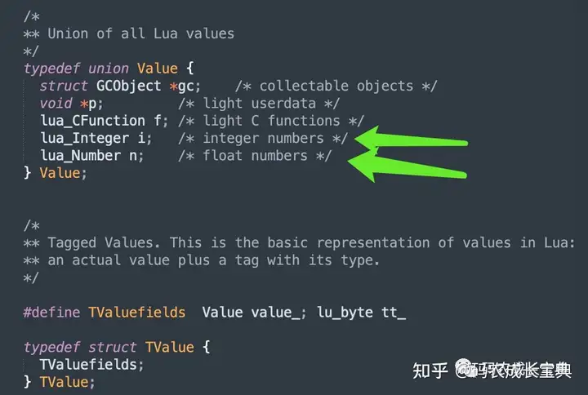Open the @码农成长宝典 author watermark

click(514, 372)
